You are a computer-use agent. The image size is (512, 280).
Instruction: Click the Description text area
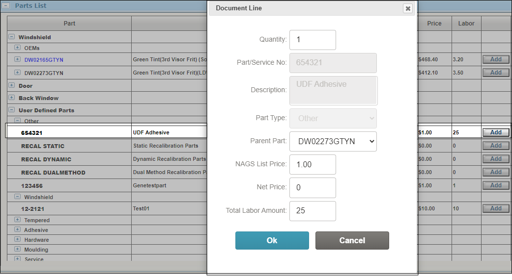tap(333, 91)
